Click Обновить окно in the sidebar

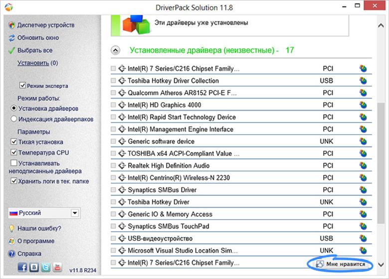(38, 37)
